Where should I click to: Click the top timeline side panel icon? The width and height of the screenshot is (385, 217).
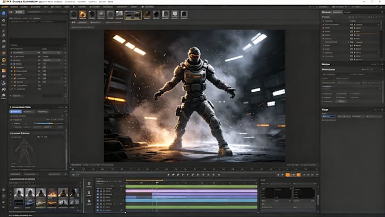[x=89, y=184]
